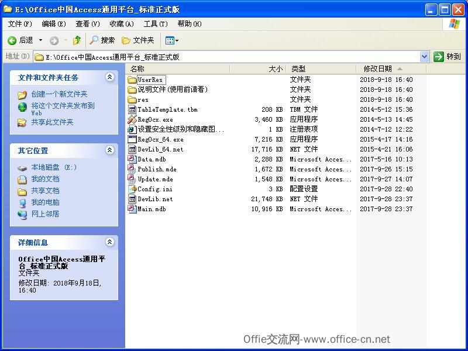Select the Publish.mde file icon
Screen dimensions: 468x351
132,169
